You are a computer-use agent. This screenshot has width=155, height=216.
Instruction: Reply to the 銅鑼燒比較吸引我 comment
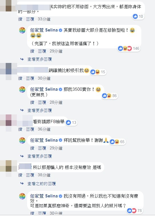pos(30,78)
